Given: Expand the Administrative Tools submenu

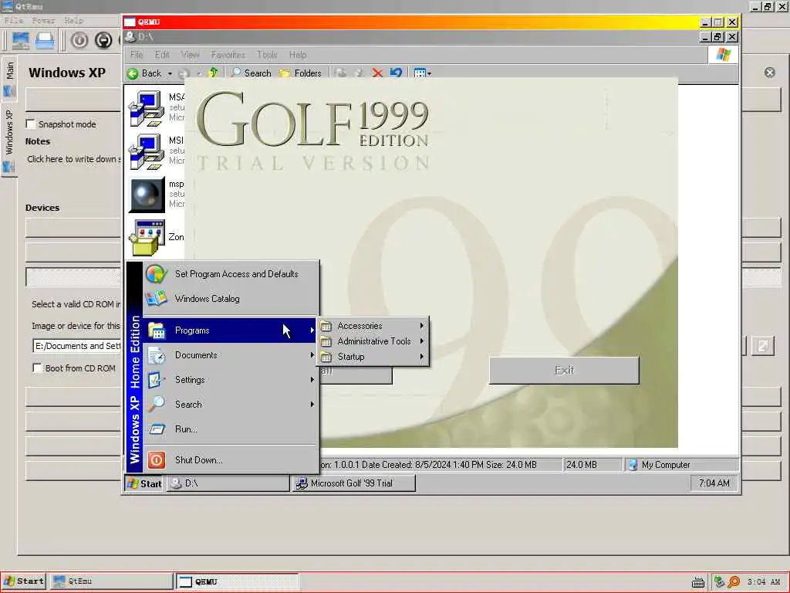Looking at the screenshot, I should tap(373, 341).
